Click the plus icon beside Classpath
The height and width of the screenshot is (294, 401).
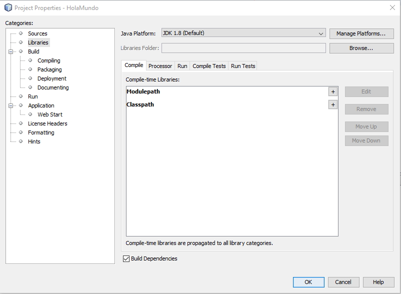[x=333, y=105]
